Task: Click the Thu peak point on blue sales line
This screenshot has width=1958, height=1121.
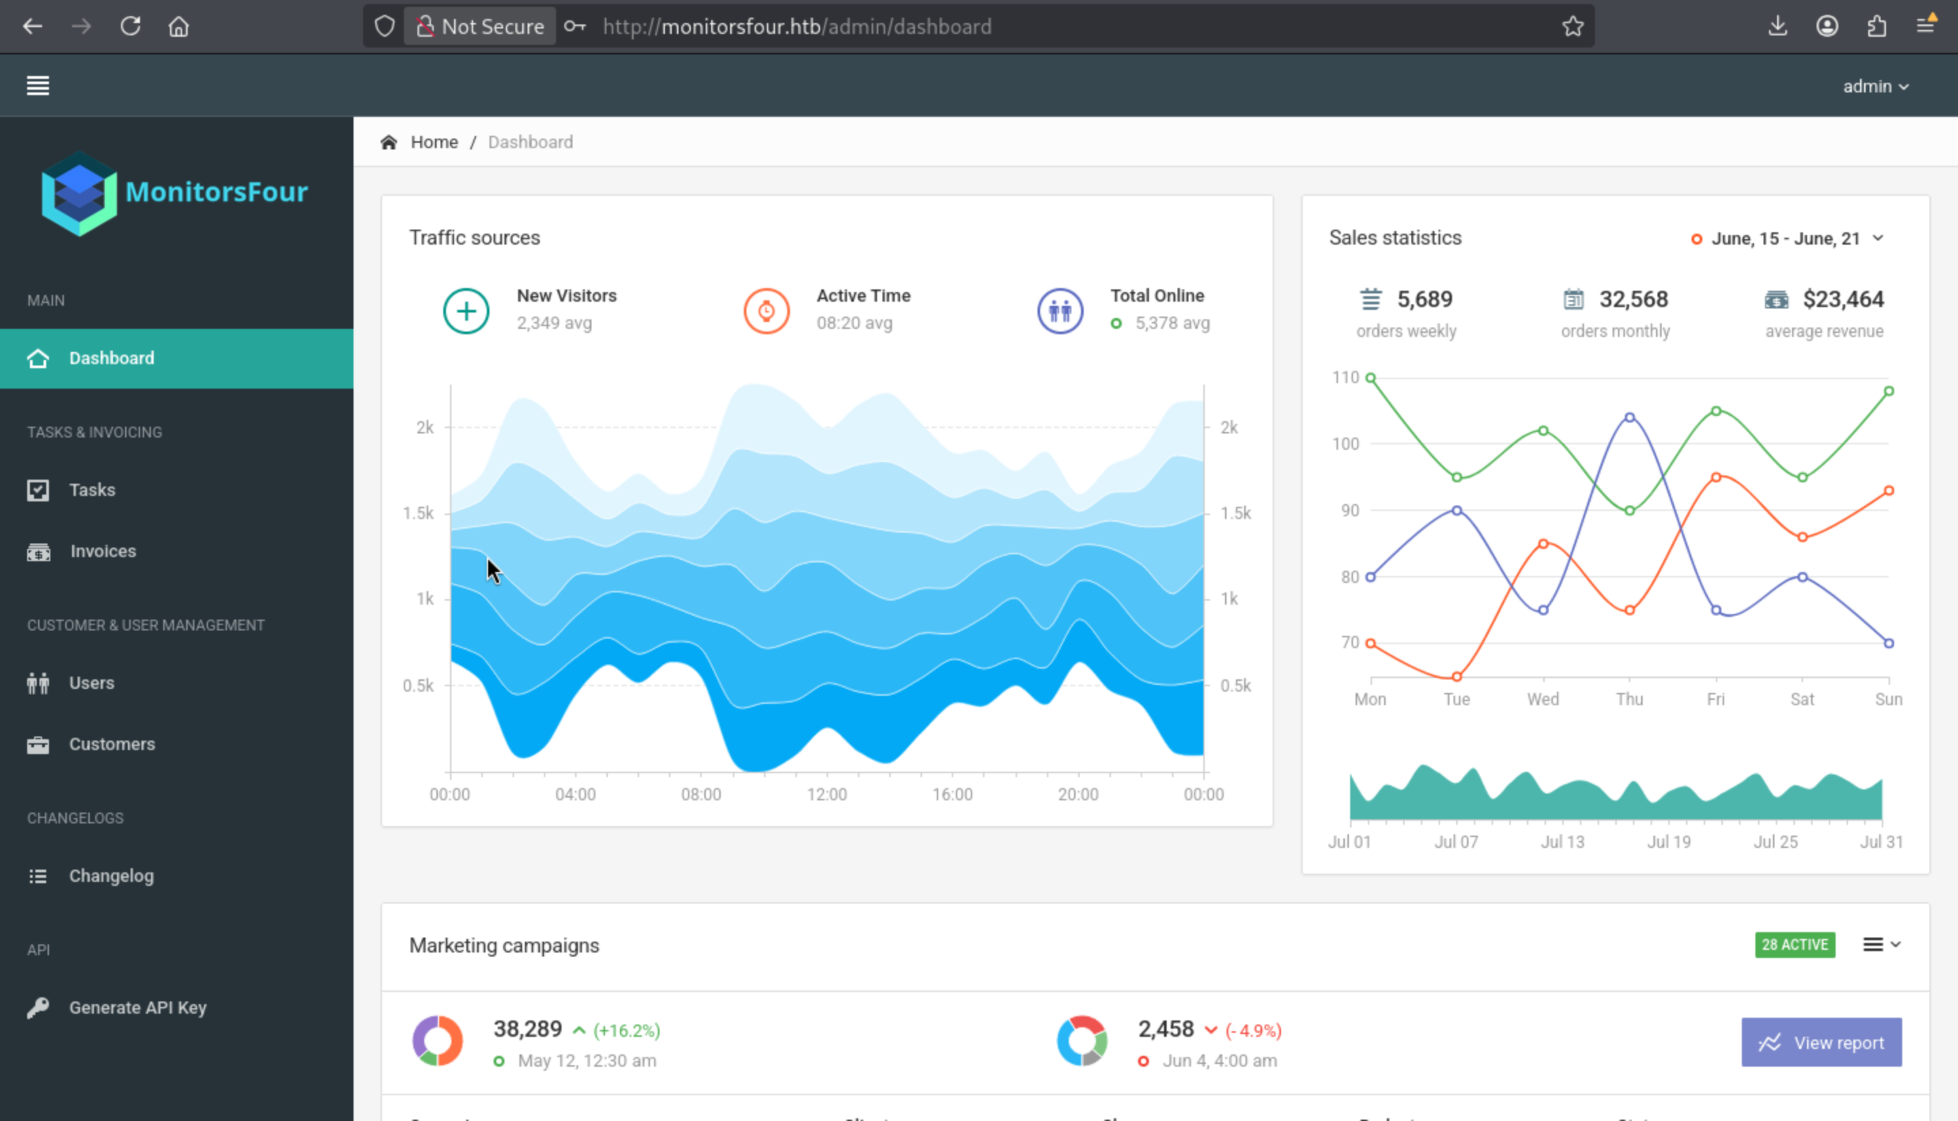Action: (1629, 417)
